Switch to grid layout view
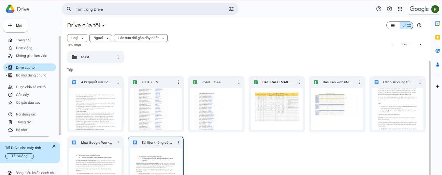Viewport: 442px width, 175px height. tap(407, 25)
